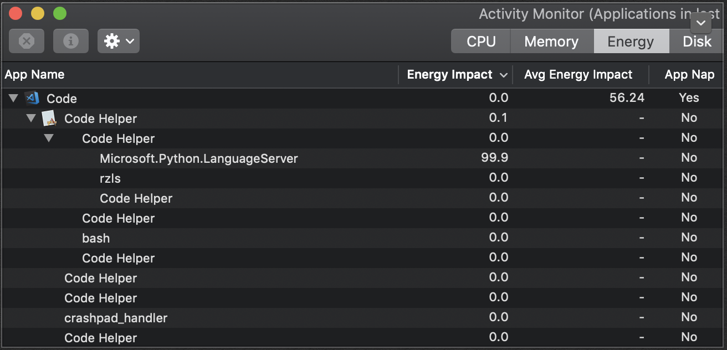Click the Activity Monitor window title
Image resolution: width=727 pixels, height=350 pixels.
tap(599, 14)
